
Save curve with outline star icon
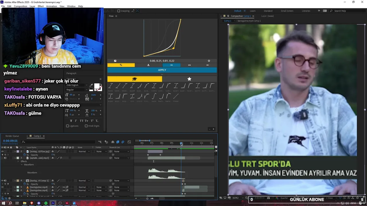[209, 61]
